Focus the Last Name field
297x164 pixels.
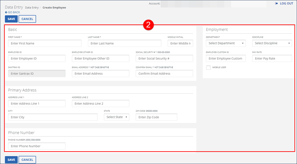pyautogui.click(x=125, y=43)
